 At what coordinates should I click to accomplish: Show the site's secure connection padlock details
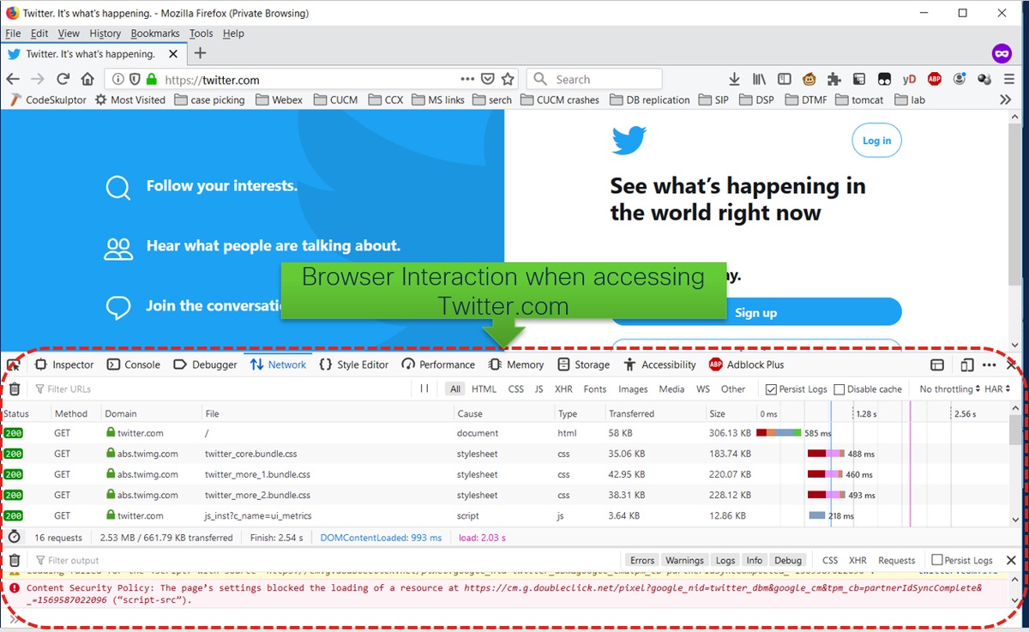[152, 79]
